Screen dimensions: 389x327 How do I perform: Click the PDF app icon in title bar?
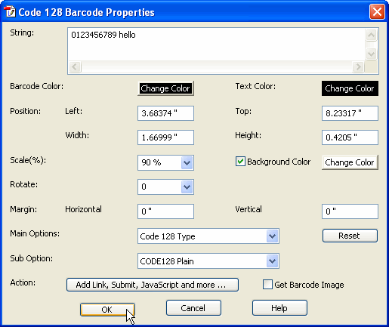click(10, 12)
